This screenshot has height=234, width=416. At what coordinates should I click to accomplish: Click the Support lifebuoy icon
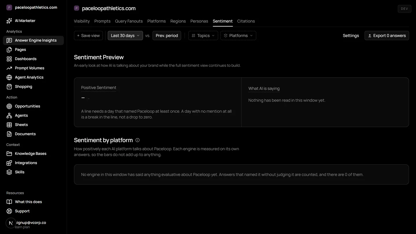click(x=9, y=211)
